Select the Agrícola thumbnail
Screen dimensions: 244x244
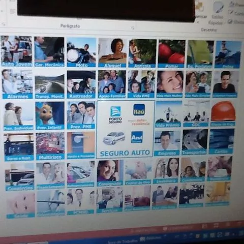tap(142, 53)
